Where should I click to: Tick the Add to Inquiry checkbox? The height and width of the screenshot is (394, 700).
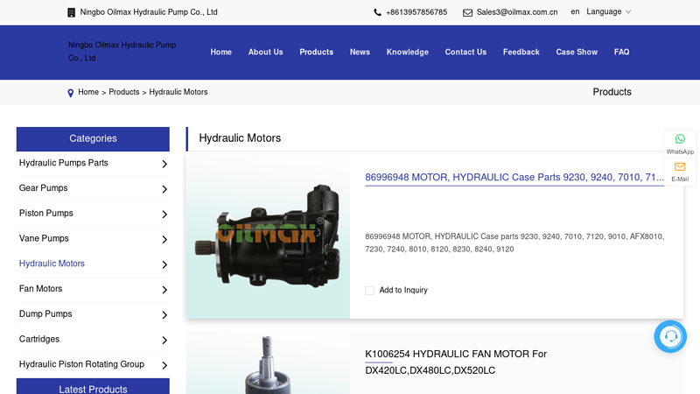point(369,291)
